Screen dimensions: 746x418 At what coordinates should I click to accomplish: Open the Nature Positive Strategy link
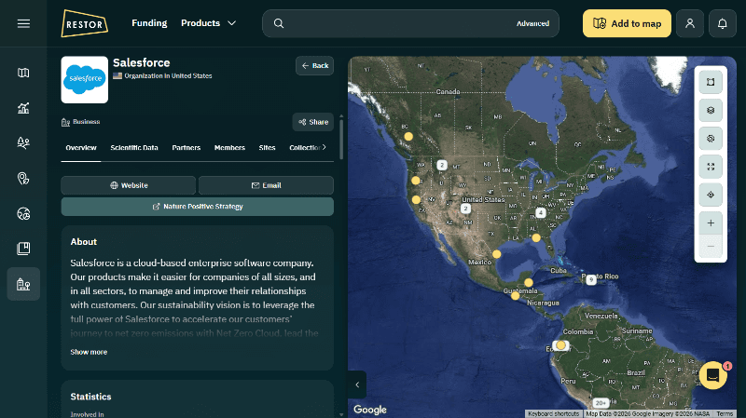click(198, 207)
